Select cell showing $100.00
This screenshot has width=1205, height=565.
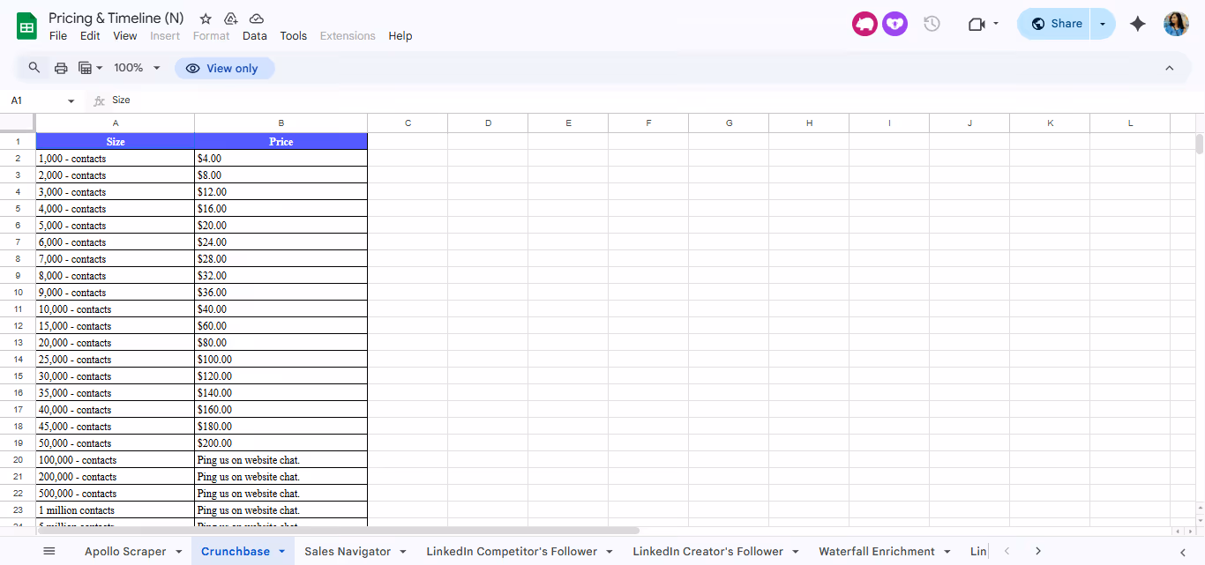pyautogui.click(x=281, y=360)
